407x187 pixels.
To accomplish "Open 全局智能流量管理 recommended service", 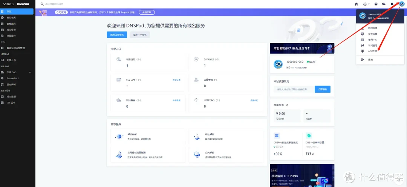I will pos(148,155).
